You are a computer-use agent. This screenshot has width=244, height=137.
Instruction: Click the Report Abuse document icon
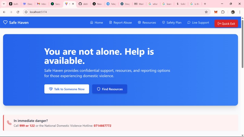110,22
